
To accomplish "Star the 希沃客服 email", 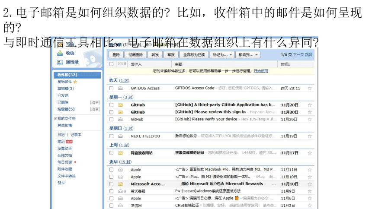I will tap(310, 191).
